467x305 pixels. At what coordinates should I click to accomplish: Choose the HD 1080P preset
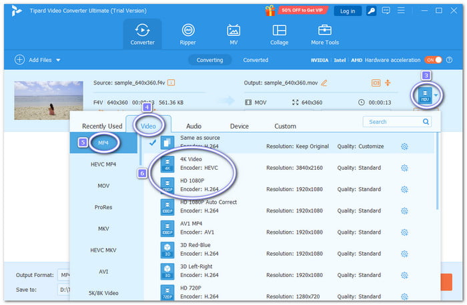289,186
